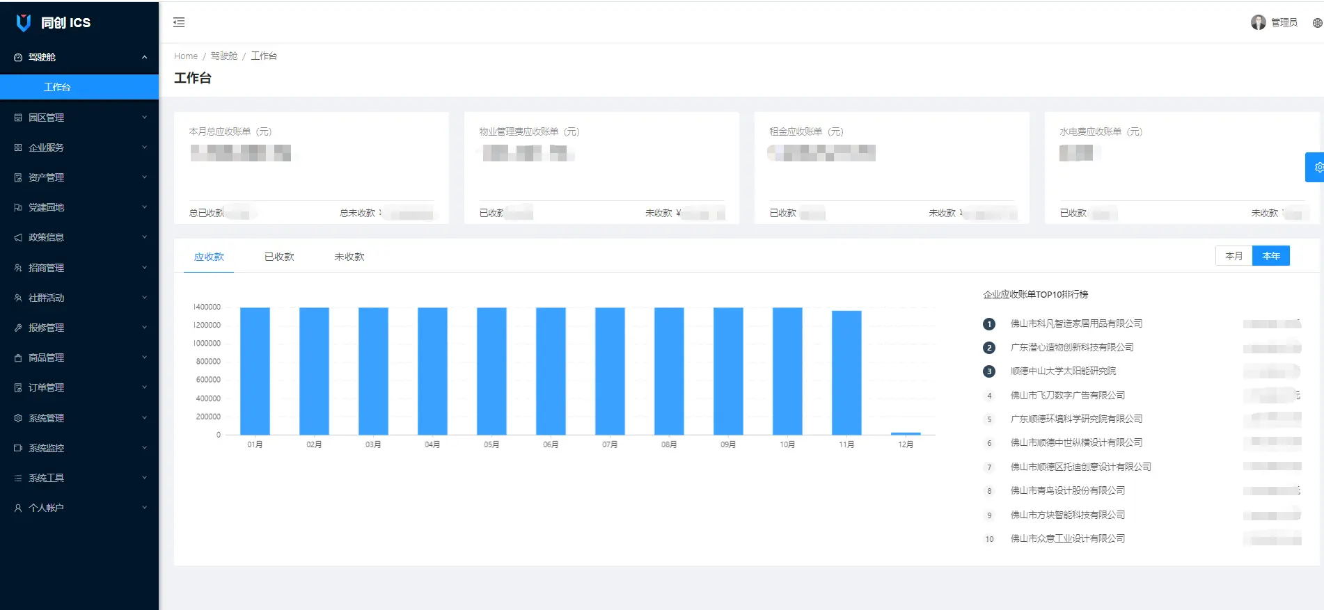Viewport: 1324px width, 610px height.
Task: Click the 管理员 username label
Action: click(1284, 22)
